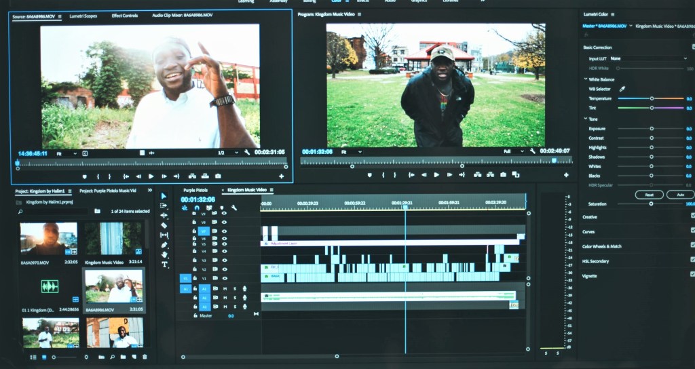Select the Hand tool

point(164,255)
